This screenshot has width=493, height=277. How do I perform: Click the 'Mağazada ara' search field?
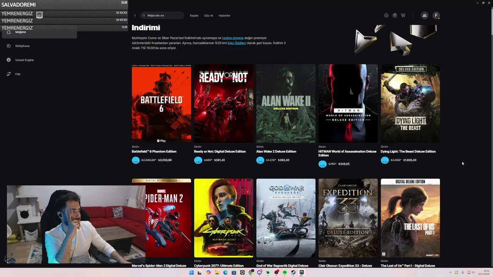click(x=163, y=15)
